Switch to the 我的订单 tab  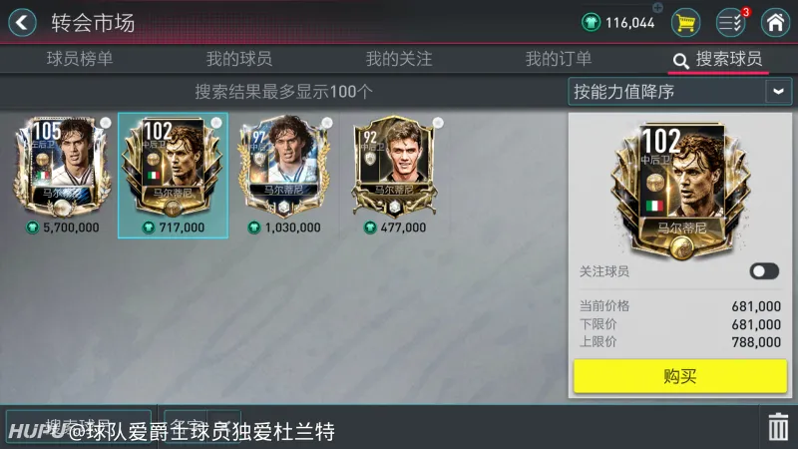pyautogui.click(x=559, y=59)
